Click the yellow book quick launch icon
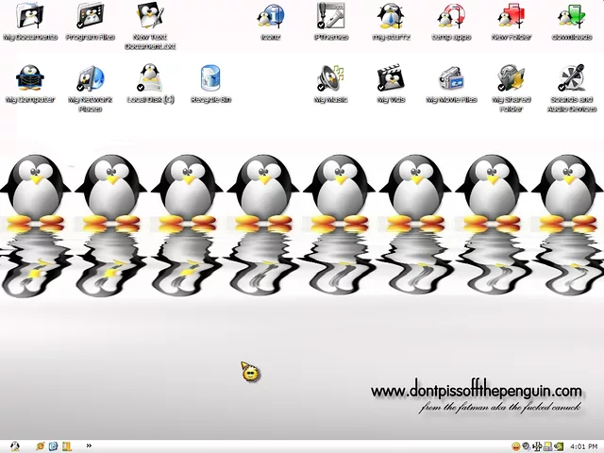Viewport: 604px width, 453px height. 67,446
